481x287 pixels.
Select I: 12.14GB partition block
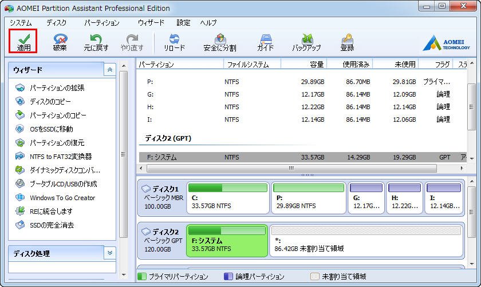click(444, 198)
